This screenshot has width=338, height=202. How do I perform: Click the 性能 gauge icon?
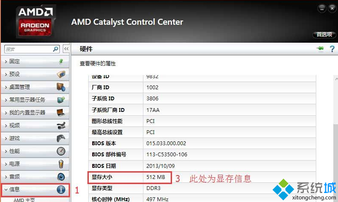click(x=61, y=151)
